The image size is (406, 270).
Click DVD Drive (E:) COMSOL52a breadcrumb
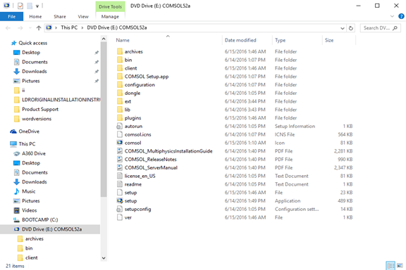tap(117, 27)
